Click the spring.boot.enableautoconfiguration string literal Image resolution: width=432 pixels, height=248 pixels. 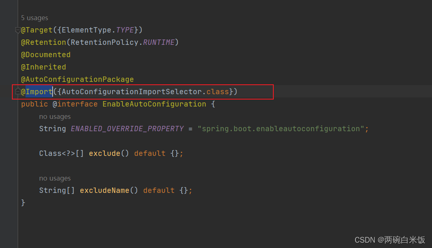click(x=283, y=128)
